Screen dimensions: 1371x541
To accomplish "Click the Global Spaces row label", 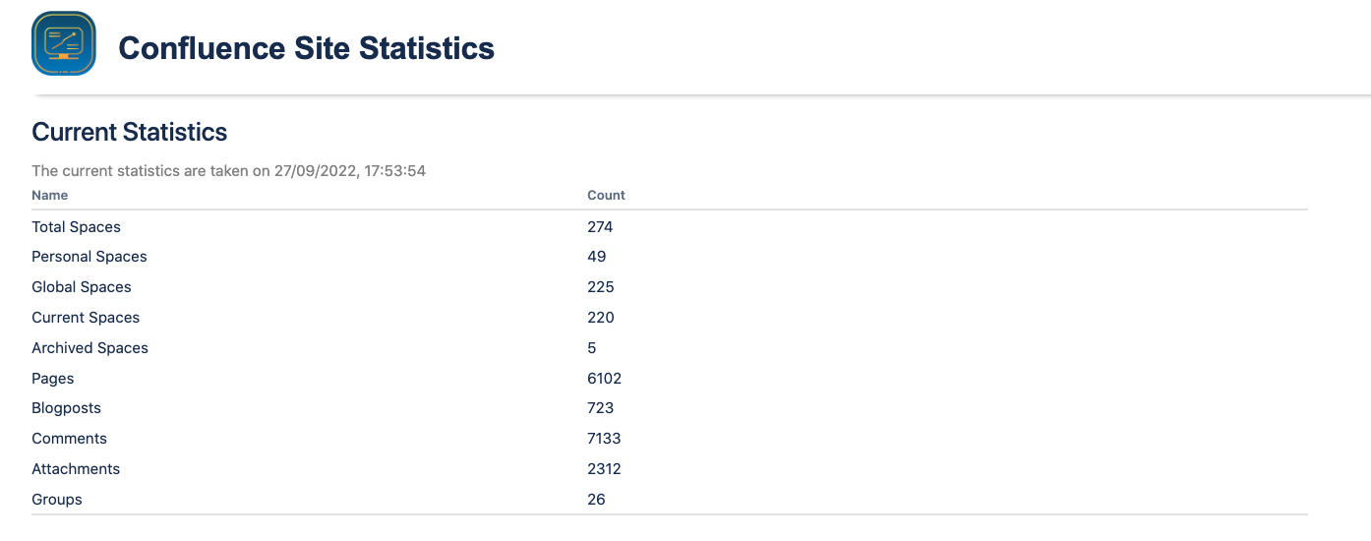I will (x=81, y=287).
